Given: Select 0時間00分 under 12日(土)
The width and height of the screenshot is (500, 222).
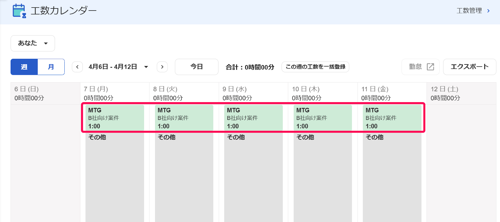Looking at the screenshot, I should (x=446, y=98).
